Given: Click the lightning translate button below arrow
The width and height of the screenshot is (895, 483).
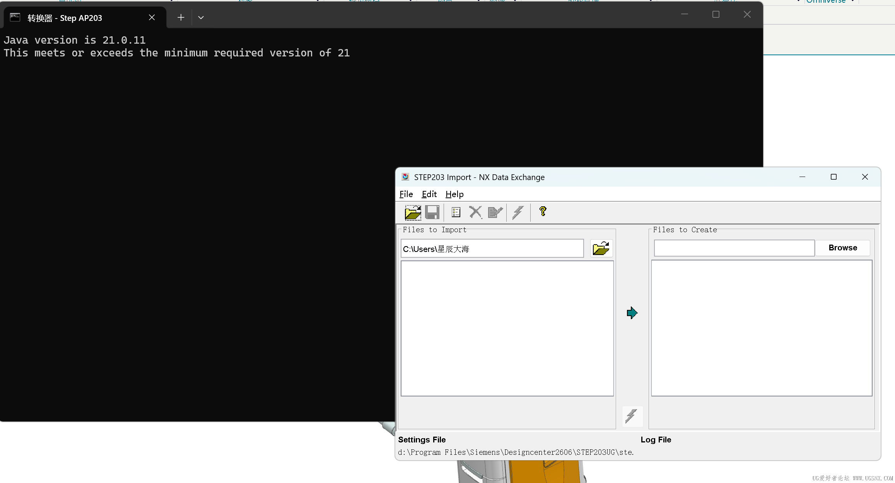Looking at the screenshot, I should [x=632, y=416].
